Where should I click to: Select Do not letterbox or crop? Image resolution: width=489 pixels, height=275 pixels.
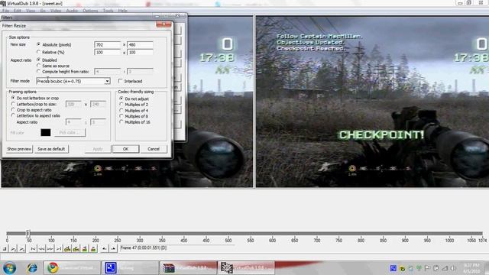click(35, 98)
